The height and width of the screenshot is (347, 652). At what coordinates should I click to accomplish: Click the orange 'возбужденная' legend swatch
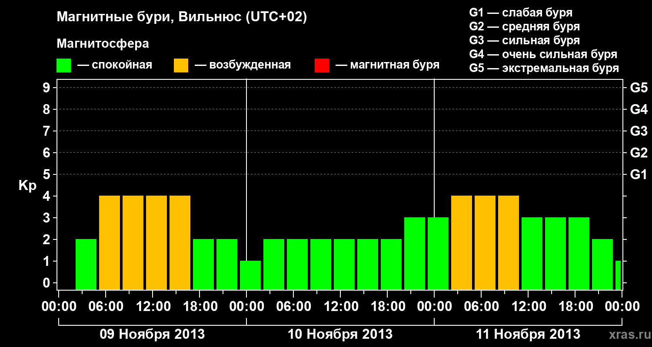tap(181, 65)
